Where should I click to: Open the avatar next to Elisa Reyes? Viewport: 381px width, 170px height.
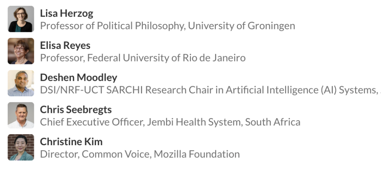pos(21,51)
